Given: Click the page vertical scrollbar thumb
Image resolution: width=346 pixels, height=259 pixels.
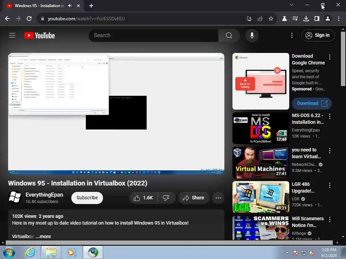Looking at the screenshot, I should click(x=343, y=59).
